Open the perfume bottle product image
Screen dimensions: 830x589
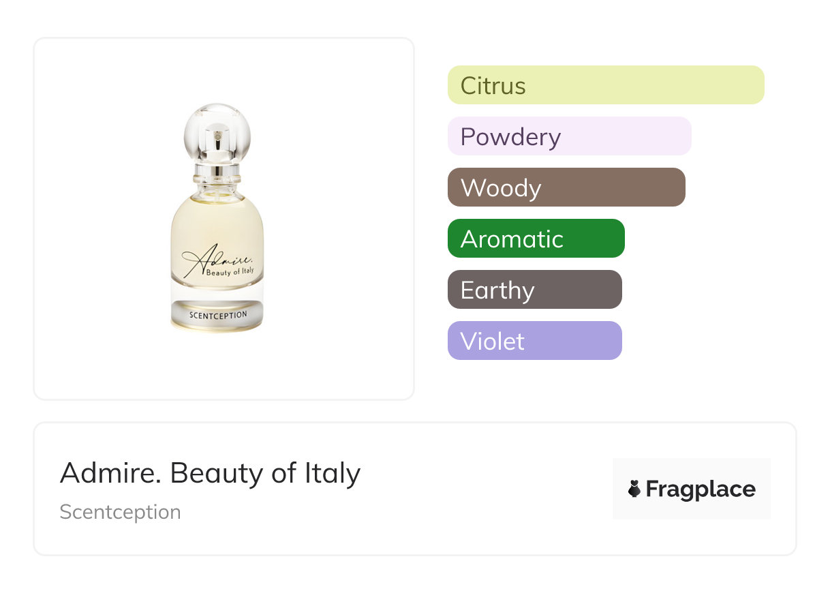[x=217, y=218]
